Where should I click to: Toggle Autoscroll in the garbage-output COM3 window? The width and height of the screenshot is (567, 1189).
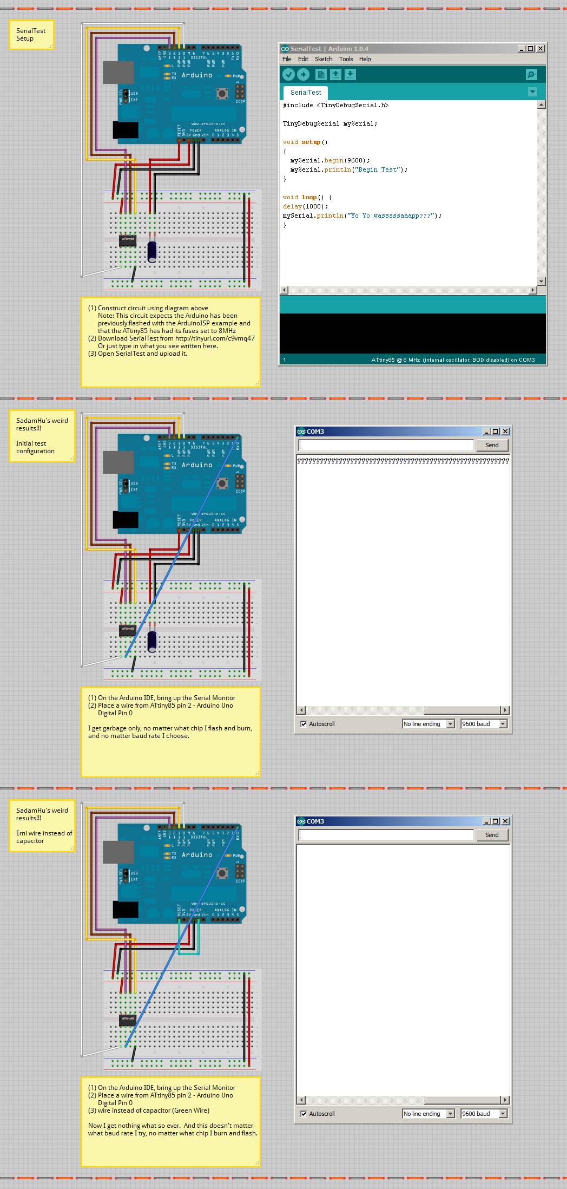tap(304, 724)
